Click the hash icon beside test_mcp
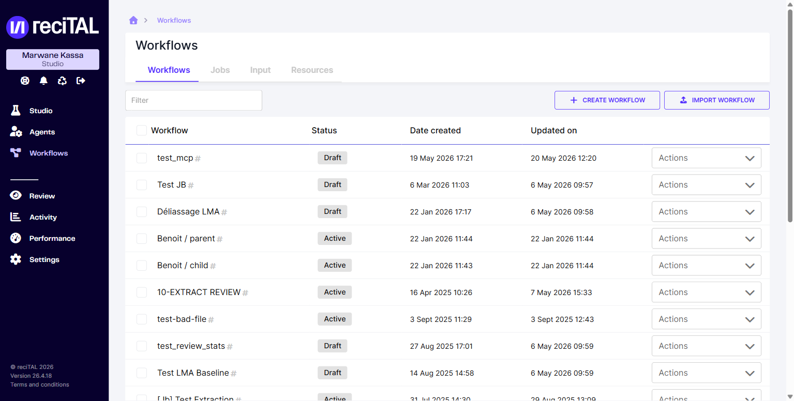This screenshot has height=401, width=794. pos(198,159)
